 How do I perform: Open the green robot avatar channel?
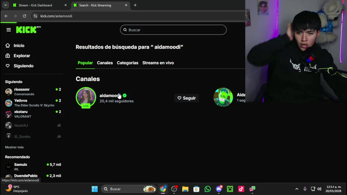(223, 97)
